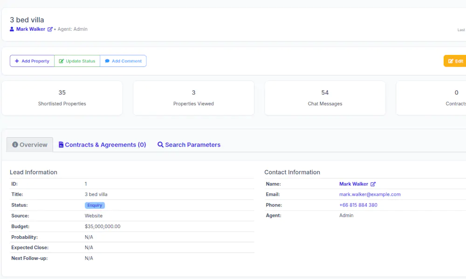The height and width of the screenshot is (279, 466).
Task: Click the info icon on Overview tab
Action: [x=15, y=145]
